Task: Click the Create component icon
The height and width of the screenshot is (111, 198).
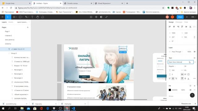Action: click(x=96, y=17)
